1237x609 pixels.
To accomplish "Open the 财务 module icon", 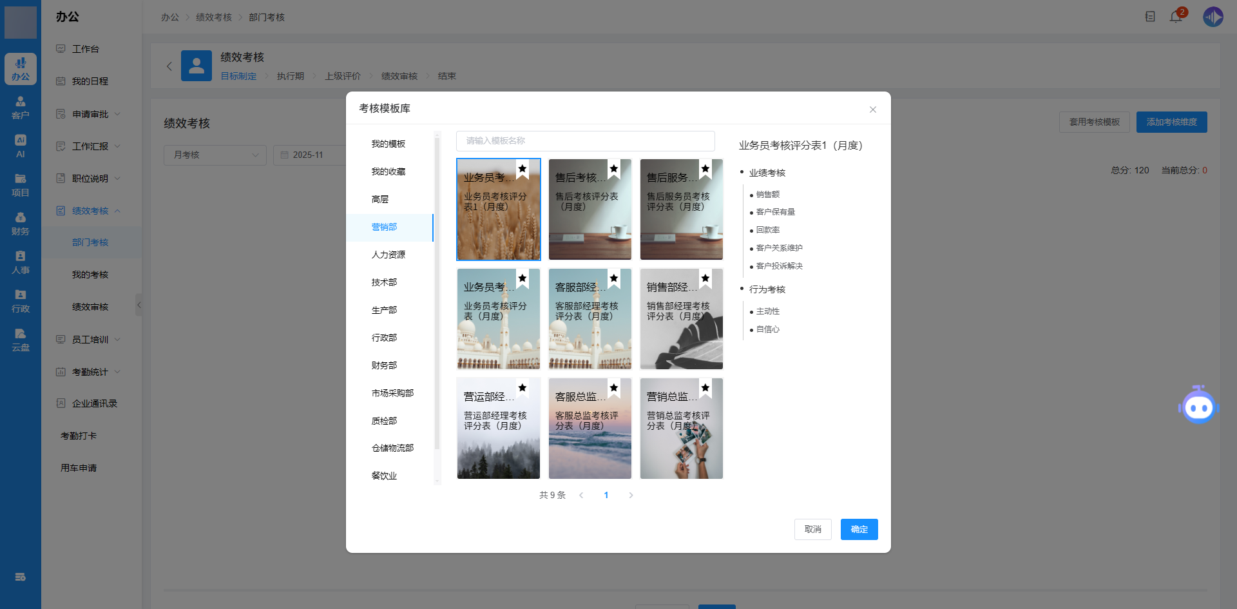I will (x=21, y=224).
